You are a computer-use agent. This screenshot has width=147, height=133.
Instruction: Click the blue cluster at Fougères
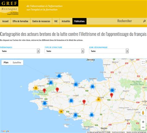pos(112,90)
